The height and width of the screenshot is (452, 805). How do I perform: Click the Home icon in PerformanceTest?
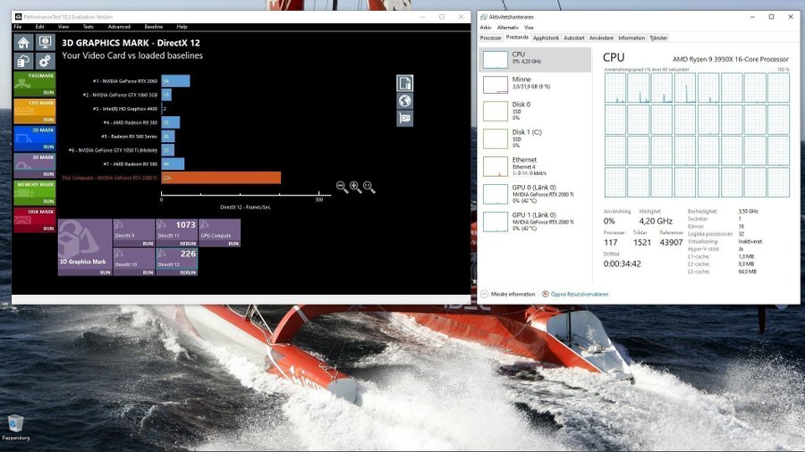[x=23, y=42]
